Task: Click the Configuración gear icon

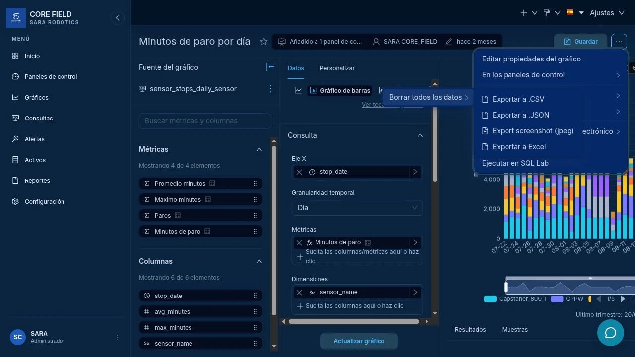Action: (15, 202)
